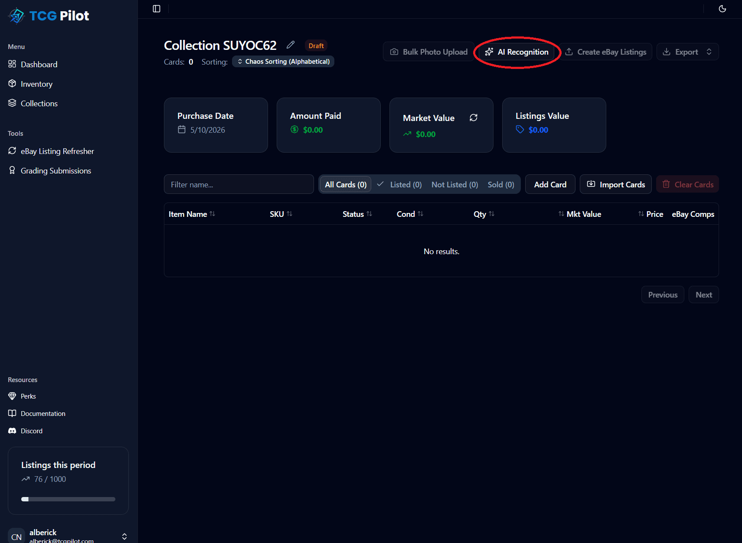Click the No results. message
The height and width of the screenshot is (543, 742).
pos(441,251)
